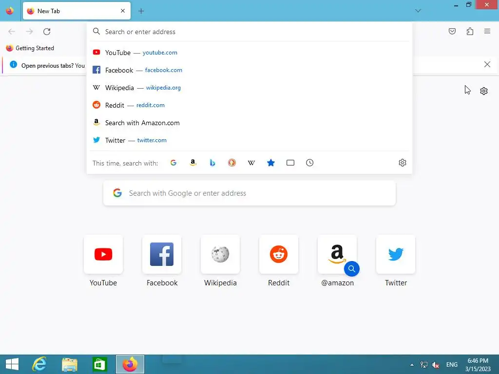Open New Tab personalize gear icon
The width and height of the screenshot is (499, 374).
pos(484,91)
